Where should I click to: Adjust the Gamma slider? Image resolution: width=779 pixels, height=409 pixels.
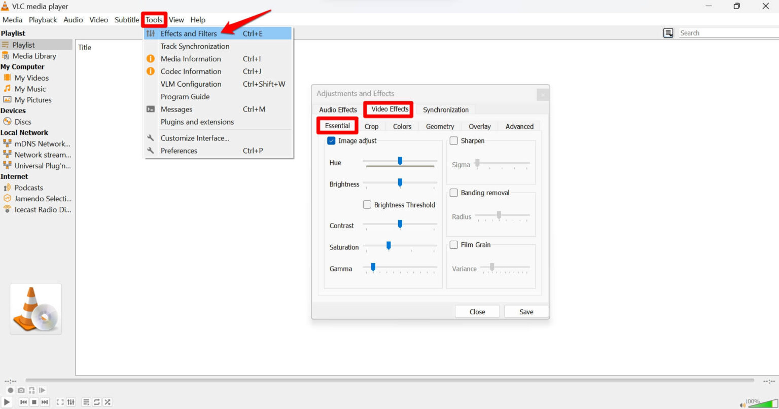point(372,267)
